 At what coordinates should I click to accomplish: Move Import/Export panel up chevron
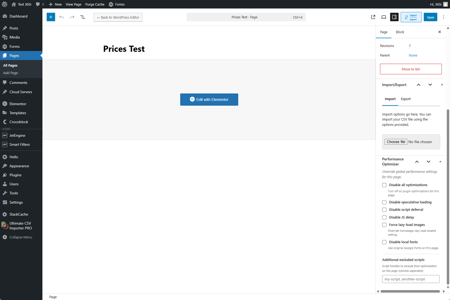(419, 85)
